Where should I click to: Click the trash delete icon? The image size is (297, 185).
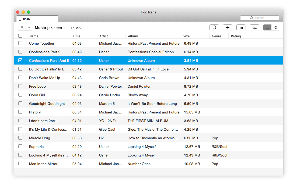pyautogui.click(x=241, y=27)
